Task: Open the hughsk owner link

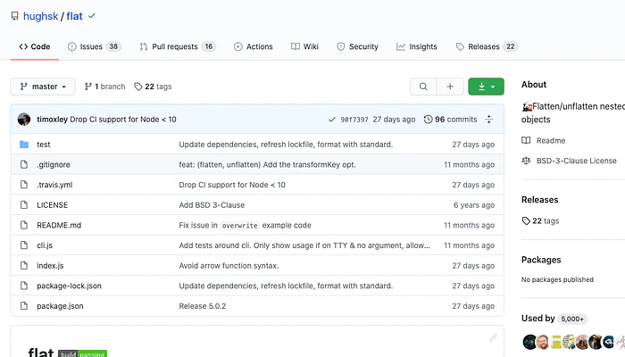Action: click(x=41, y=16)
